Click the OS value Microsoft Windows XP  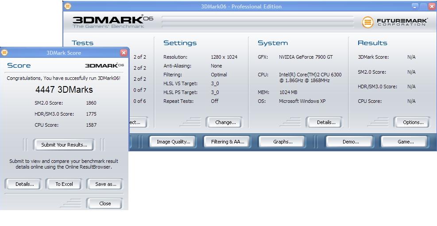click(302, 101)
